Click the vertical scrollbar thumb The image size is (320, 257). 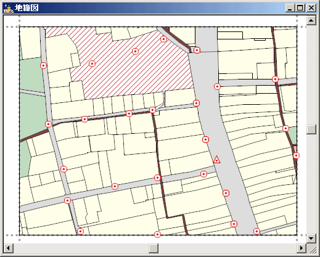pyautogui.click(x=311, y=129)
